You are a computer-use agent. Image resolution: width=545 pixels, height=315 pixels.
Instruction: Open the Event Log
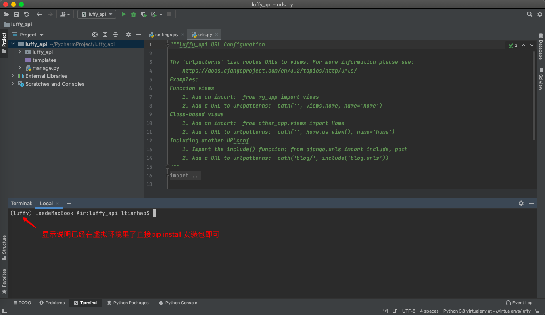coord(519,303)
